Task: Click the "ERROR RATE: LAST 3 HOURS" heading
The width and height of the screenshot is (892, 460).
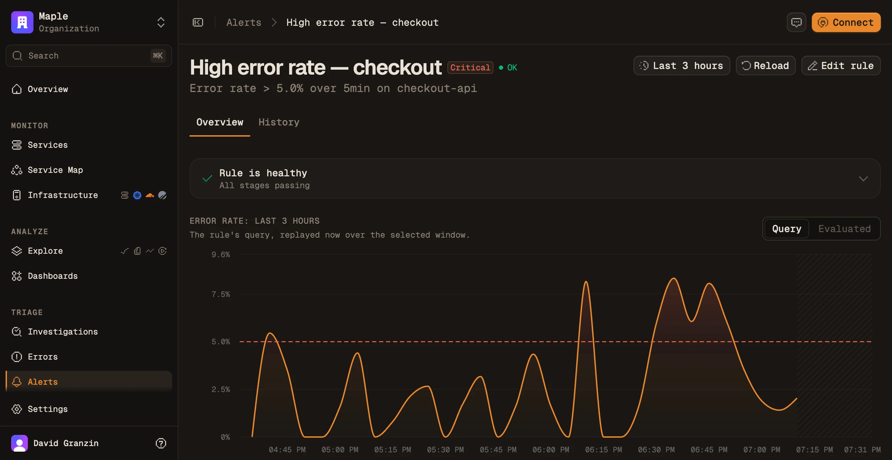Action: [x=255, y=221]
